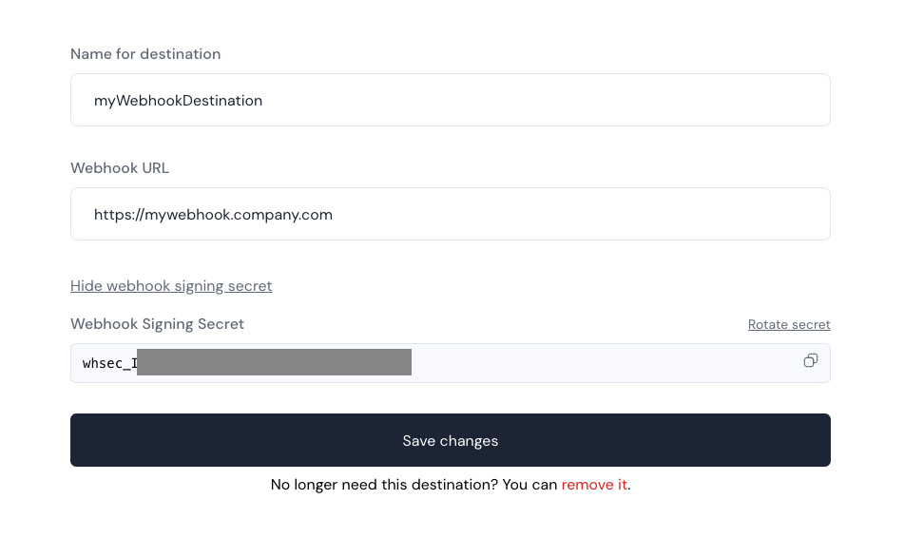Click "No longer need this destination?" text
This screenshot has width=923, height=557.
coord(384,485)
